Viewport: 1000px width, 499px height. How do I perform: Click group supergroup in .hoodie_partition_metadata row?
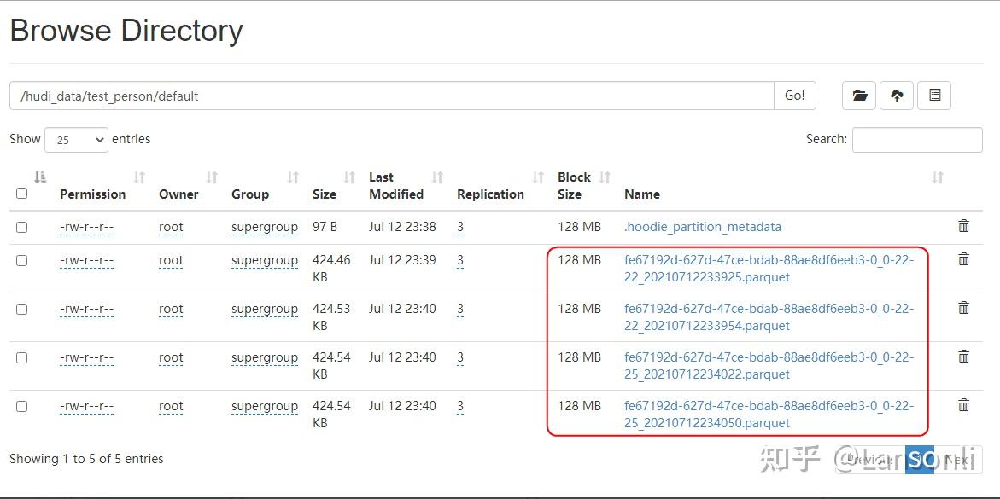265,227
